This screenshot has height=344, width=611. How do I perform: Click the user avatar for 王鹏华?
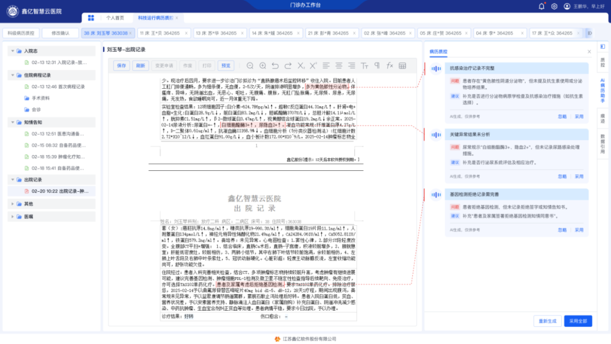pyautogui.click(x=567, y=6)
